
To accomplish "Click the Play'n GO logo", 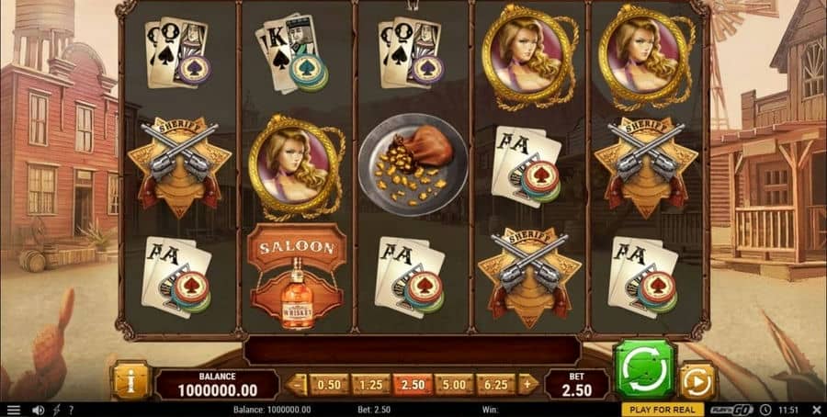I will pos(731,411).
